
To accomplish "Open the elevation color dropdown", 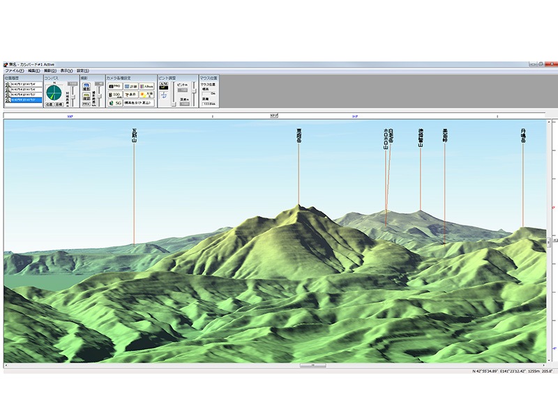I will [x=139, y=102].
